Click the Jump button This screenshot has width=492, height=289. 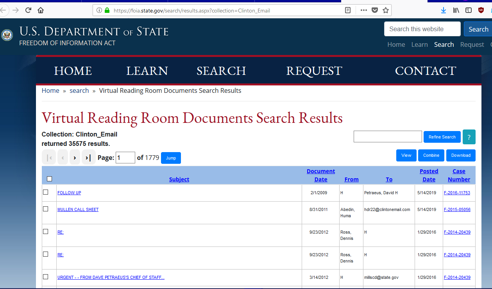tap(171, 158)
